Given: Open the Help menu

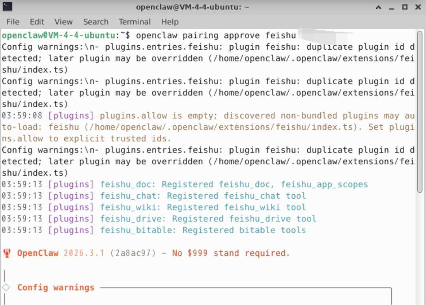Looking at the screenshot, I should pos(170,22).
